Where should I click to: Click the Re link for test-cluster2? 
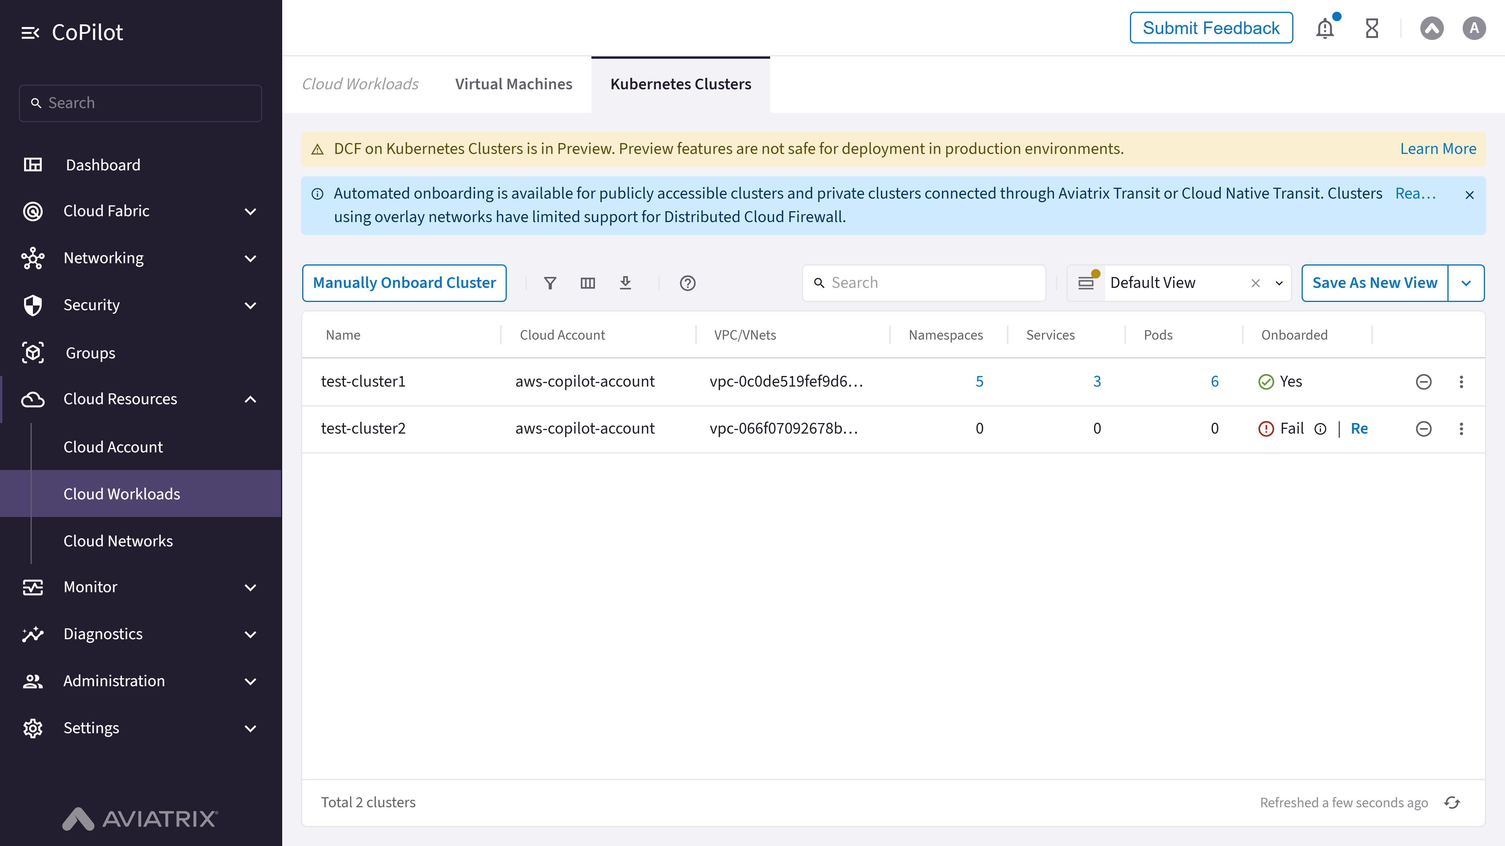click(x=1359, y=429)
